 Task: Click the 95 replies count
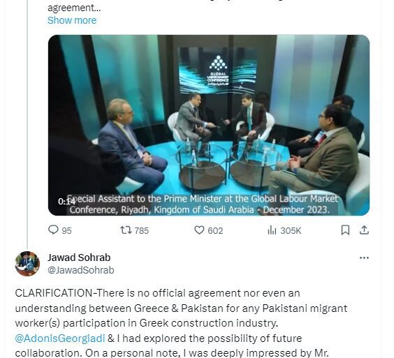point(66,231)
